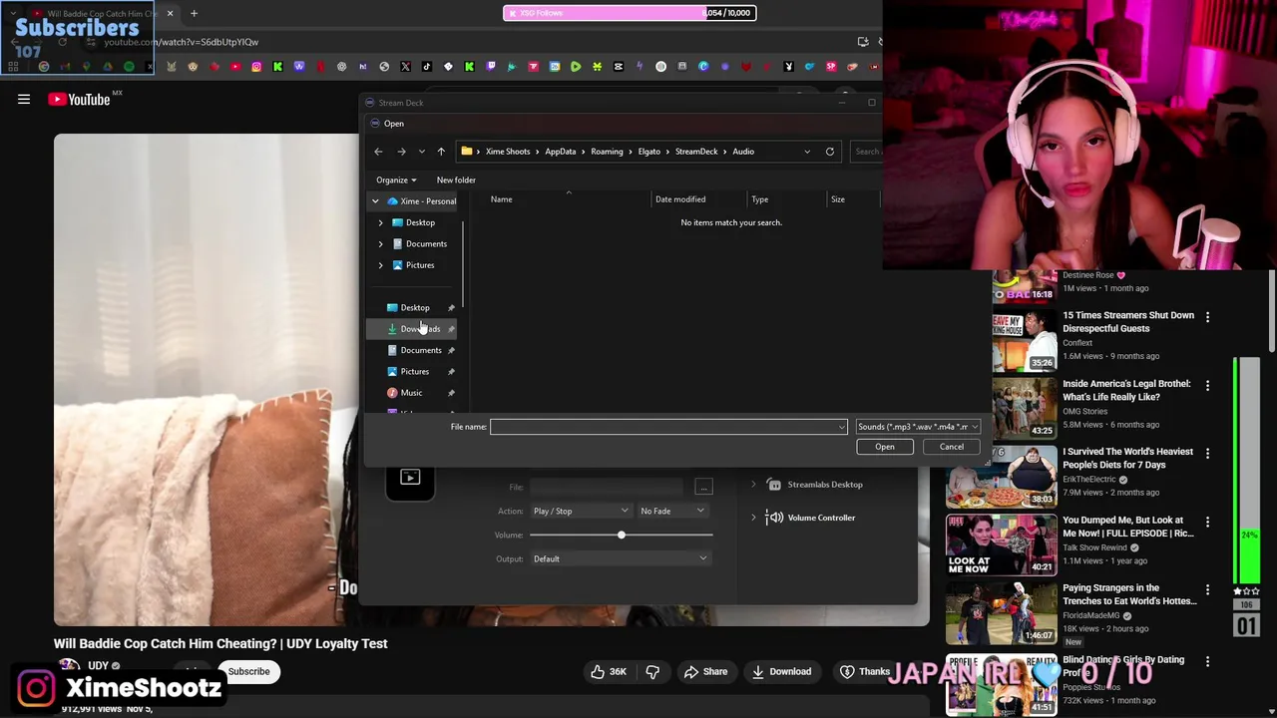The height and width of the screenshot is (718, 1277).
Task: Open options for You Dumped Me video
Action: (1207, 521)
